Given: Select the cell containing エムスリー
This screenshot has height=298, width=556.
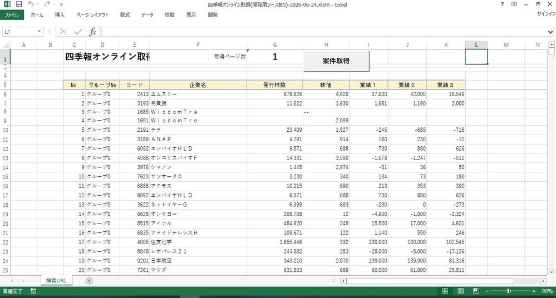Looking at the screenshot, I should [x=198, y=95].
